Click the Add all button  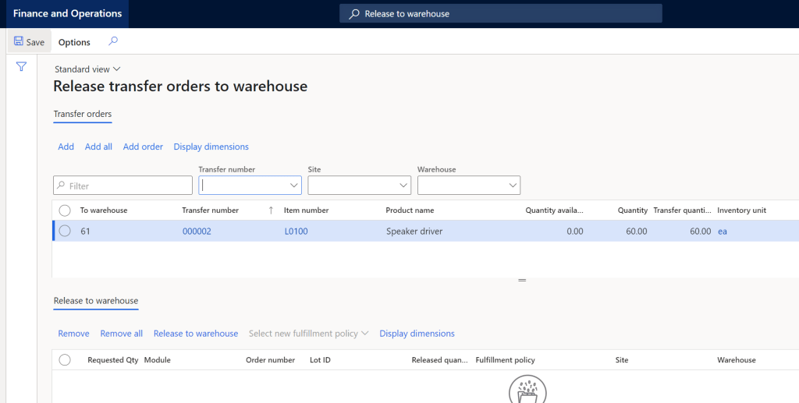pyautogui.click(x=98, y=147)
